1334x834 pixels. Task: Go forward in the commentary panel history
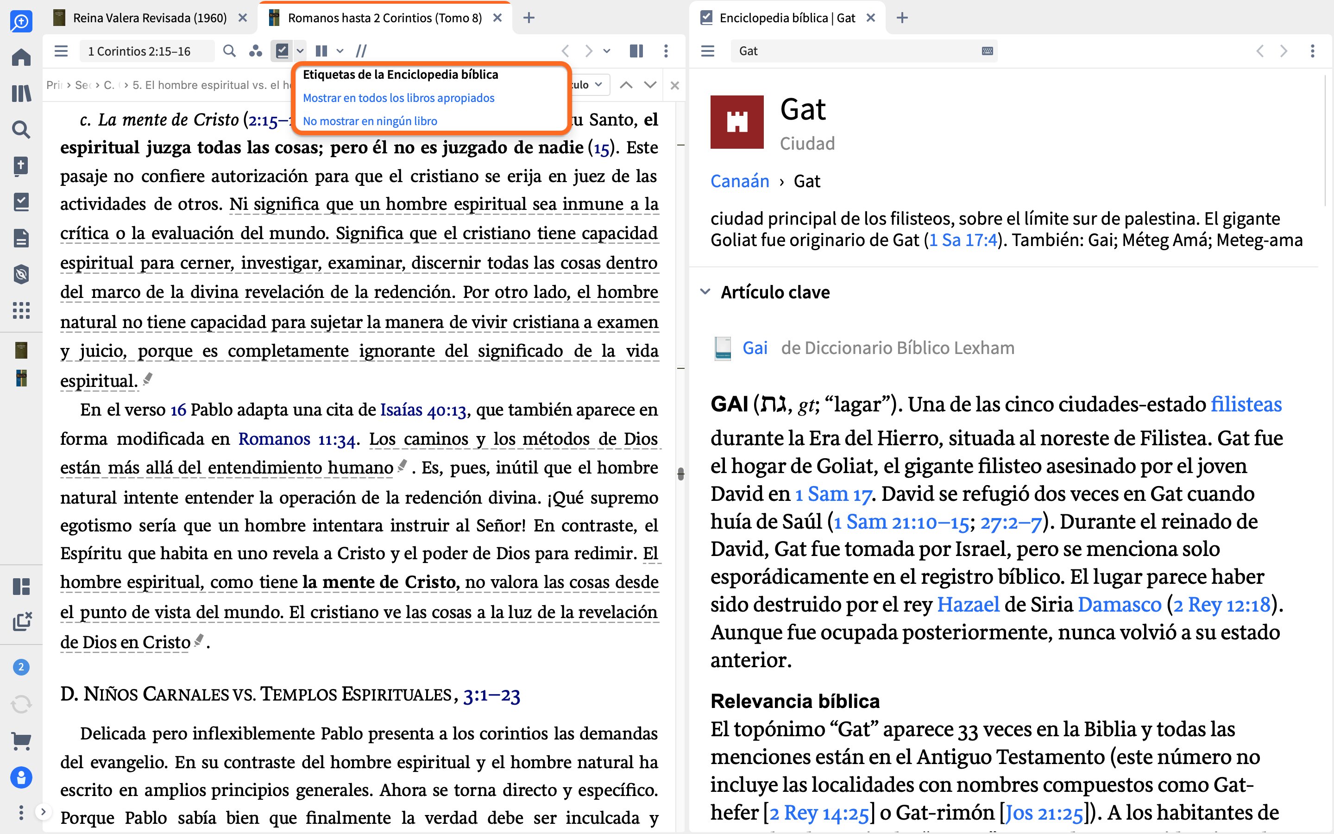pyautogui.click(x=589, y=51)
